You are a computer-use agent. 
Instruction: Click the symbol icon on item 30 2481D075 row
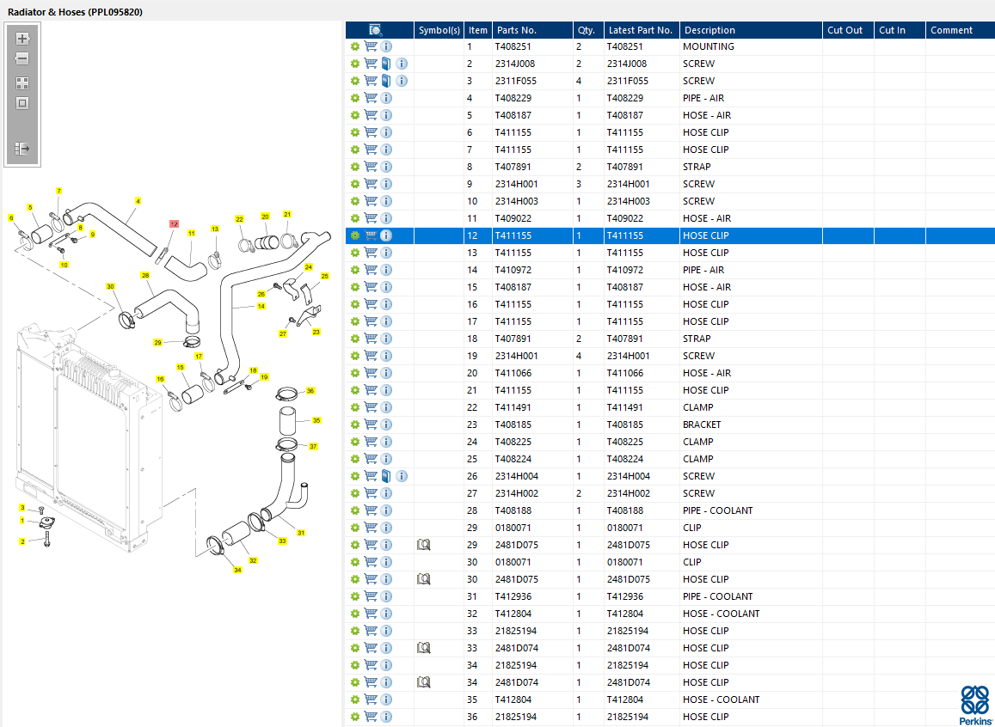pyautogui.click(x=423, y=578)
